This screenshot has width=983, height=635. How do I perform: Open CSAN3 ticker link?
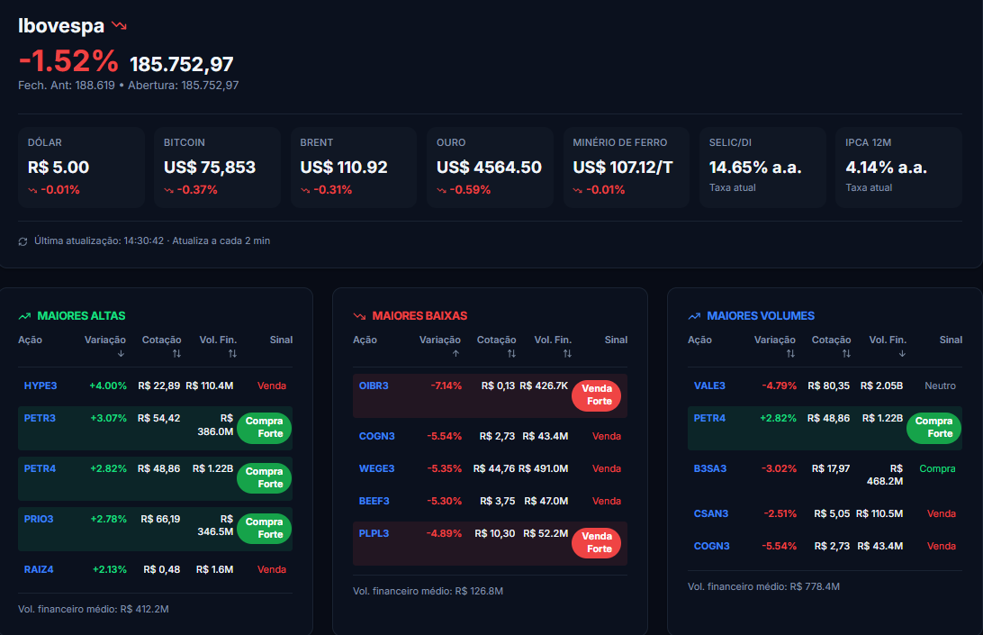point(711,514)
